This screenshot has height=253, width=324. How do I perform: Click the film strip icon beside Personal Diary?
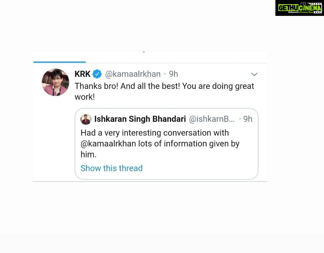318,12
